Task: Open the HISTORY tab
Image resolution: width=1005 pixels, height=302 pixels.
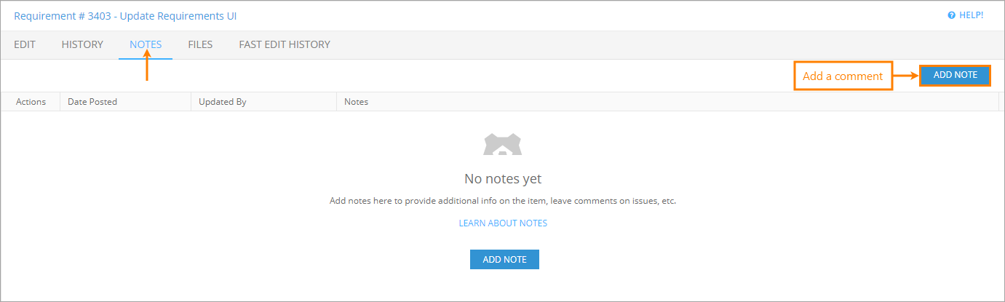Action: coord(82,44)
